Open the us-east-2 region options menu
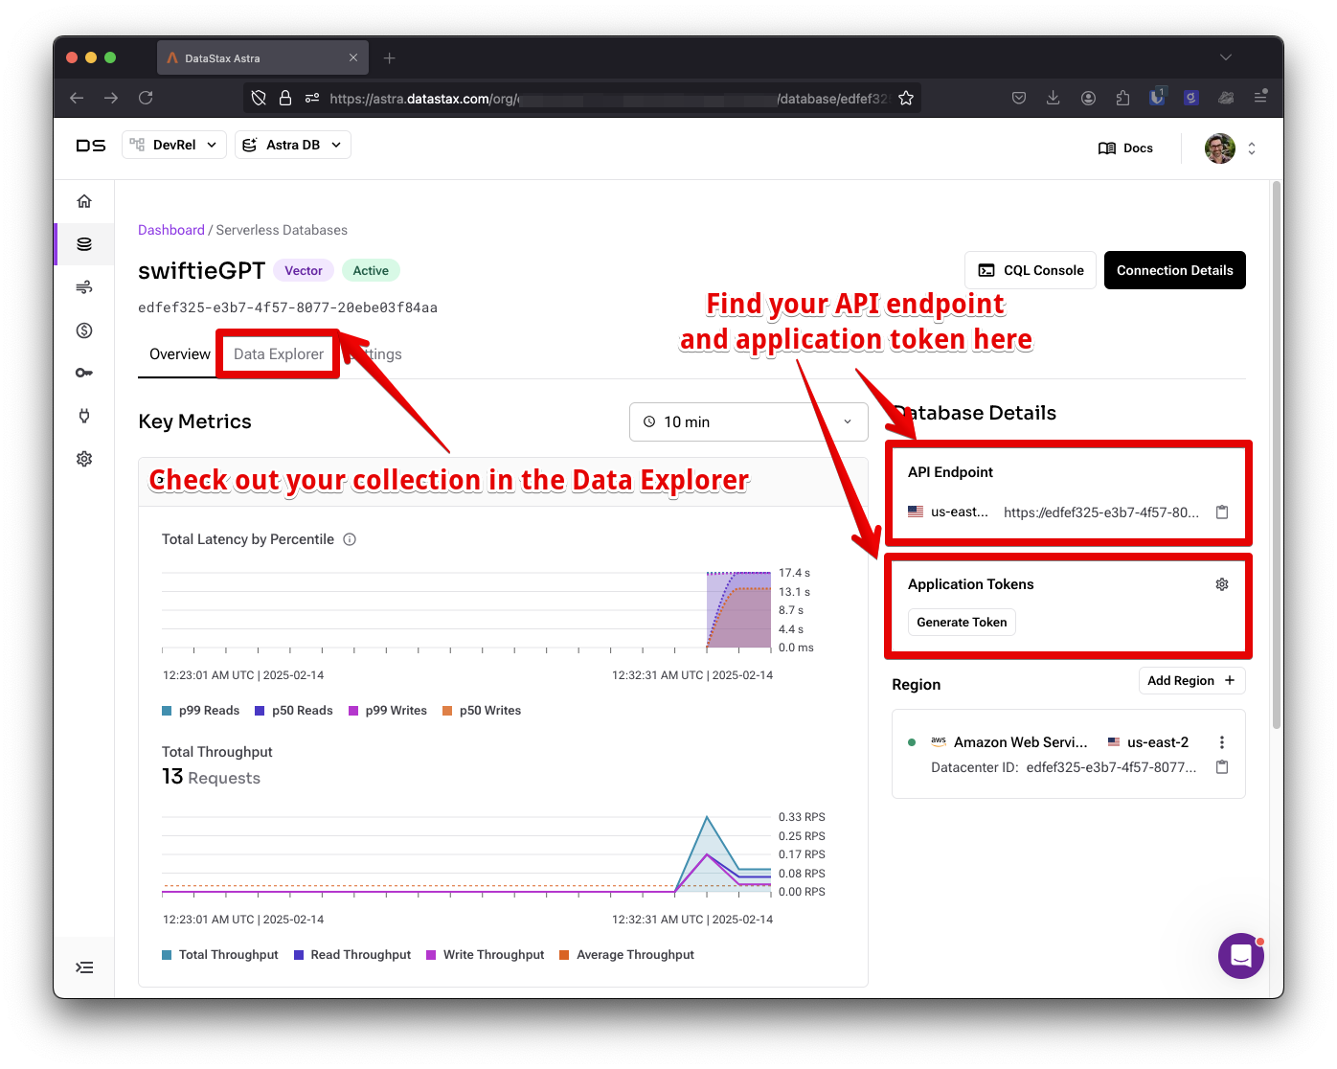1337x1069 pixels. tap(1221, 742)
